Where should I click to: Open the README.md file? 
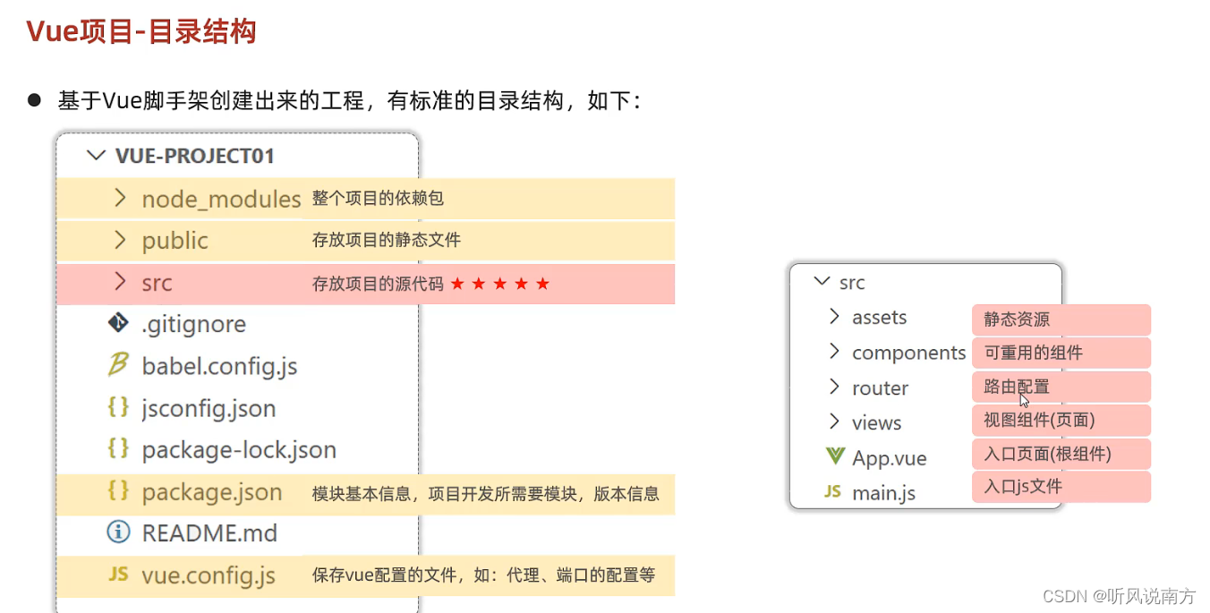[x=209, y=533]
